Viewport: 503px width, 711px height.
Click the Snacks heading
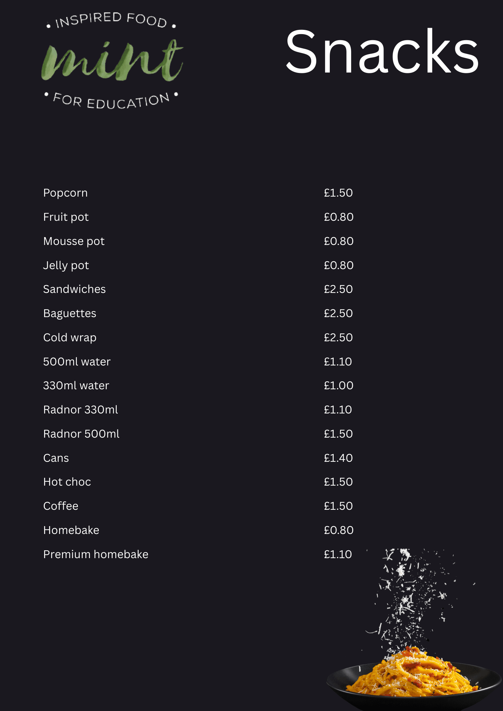[382, 52]
